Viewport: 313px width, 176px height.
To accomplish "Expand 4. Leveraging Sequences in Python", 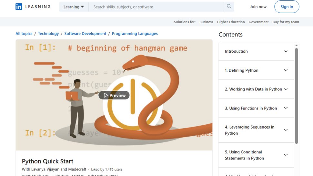I will tap(256, 130).
